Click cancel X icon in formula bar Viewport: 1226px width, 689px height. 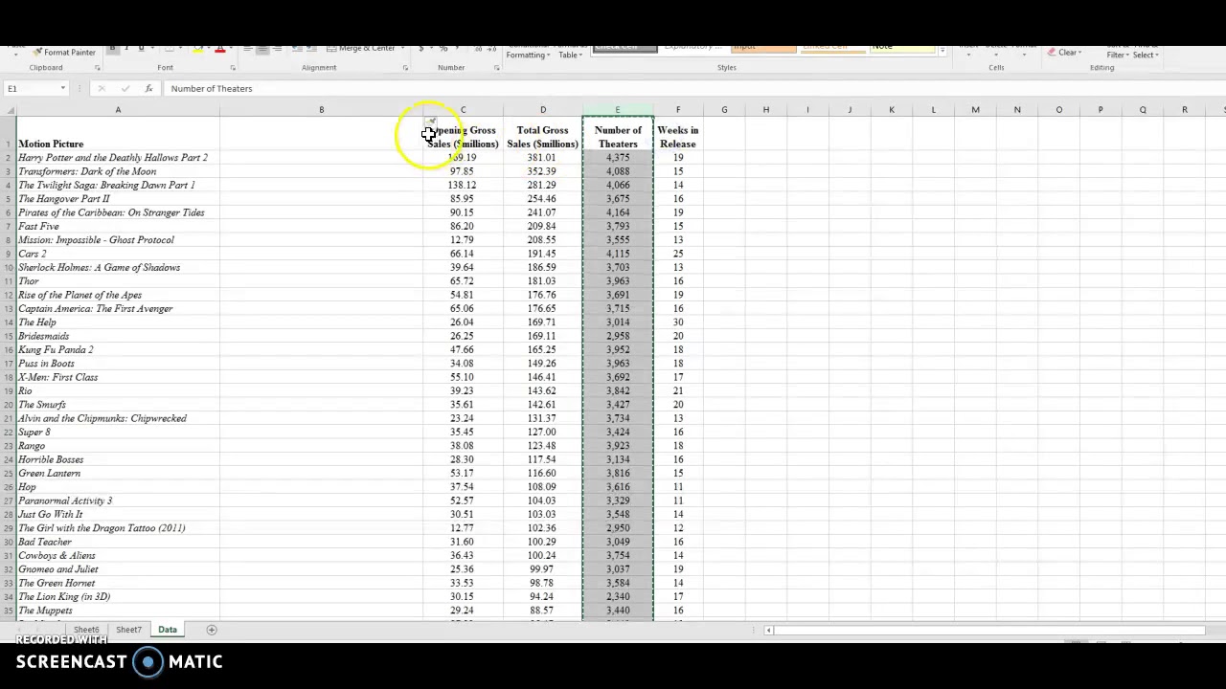coord(102,88)
